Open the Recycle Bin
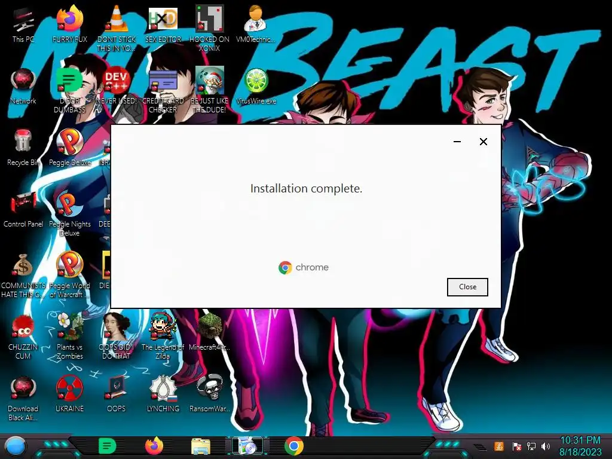Viewport: 612px width, 459px height. click(23, 148)
